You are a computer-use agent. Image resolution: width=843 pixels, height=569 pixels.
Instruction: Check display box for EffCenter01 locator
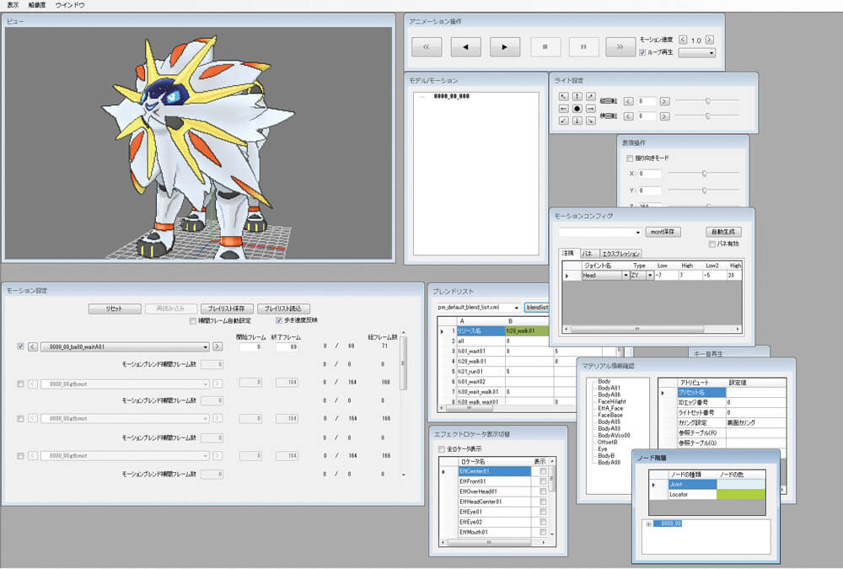[542, 472]
